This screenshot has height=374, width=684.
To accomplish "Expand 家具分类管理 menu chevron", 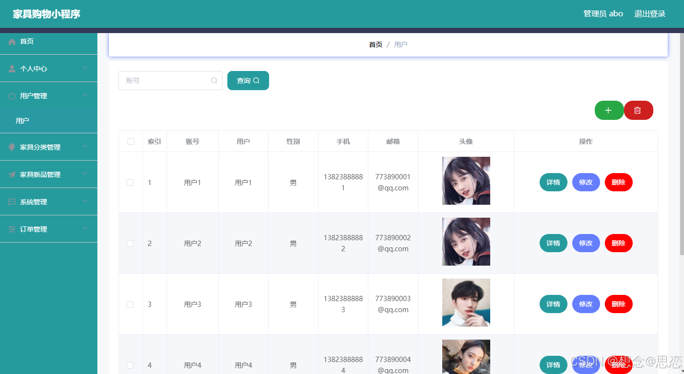I will (x=85, y=147).
